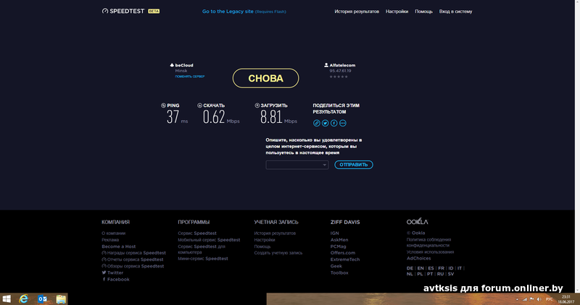Open Outlook from taskbar
The image size is (580, 305).
click(42, 299)
